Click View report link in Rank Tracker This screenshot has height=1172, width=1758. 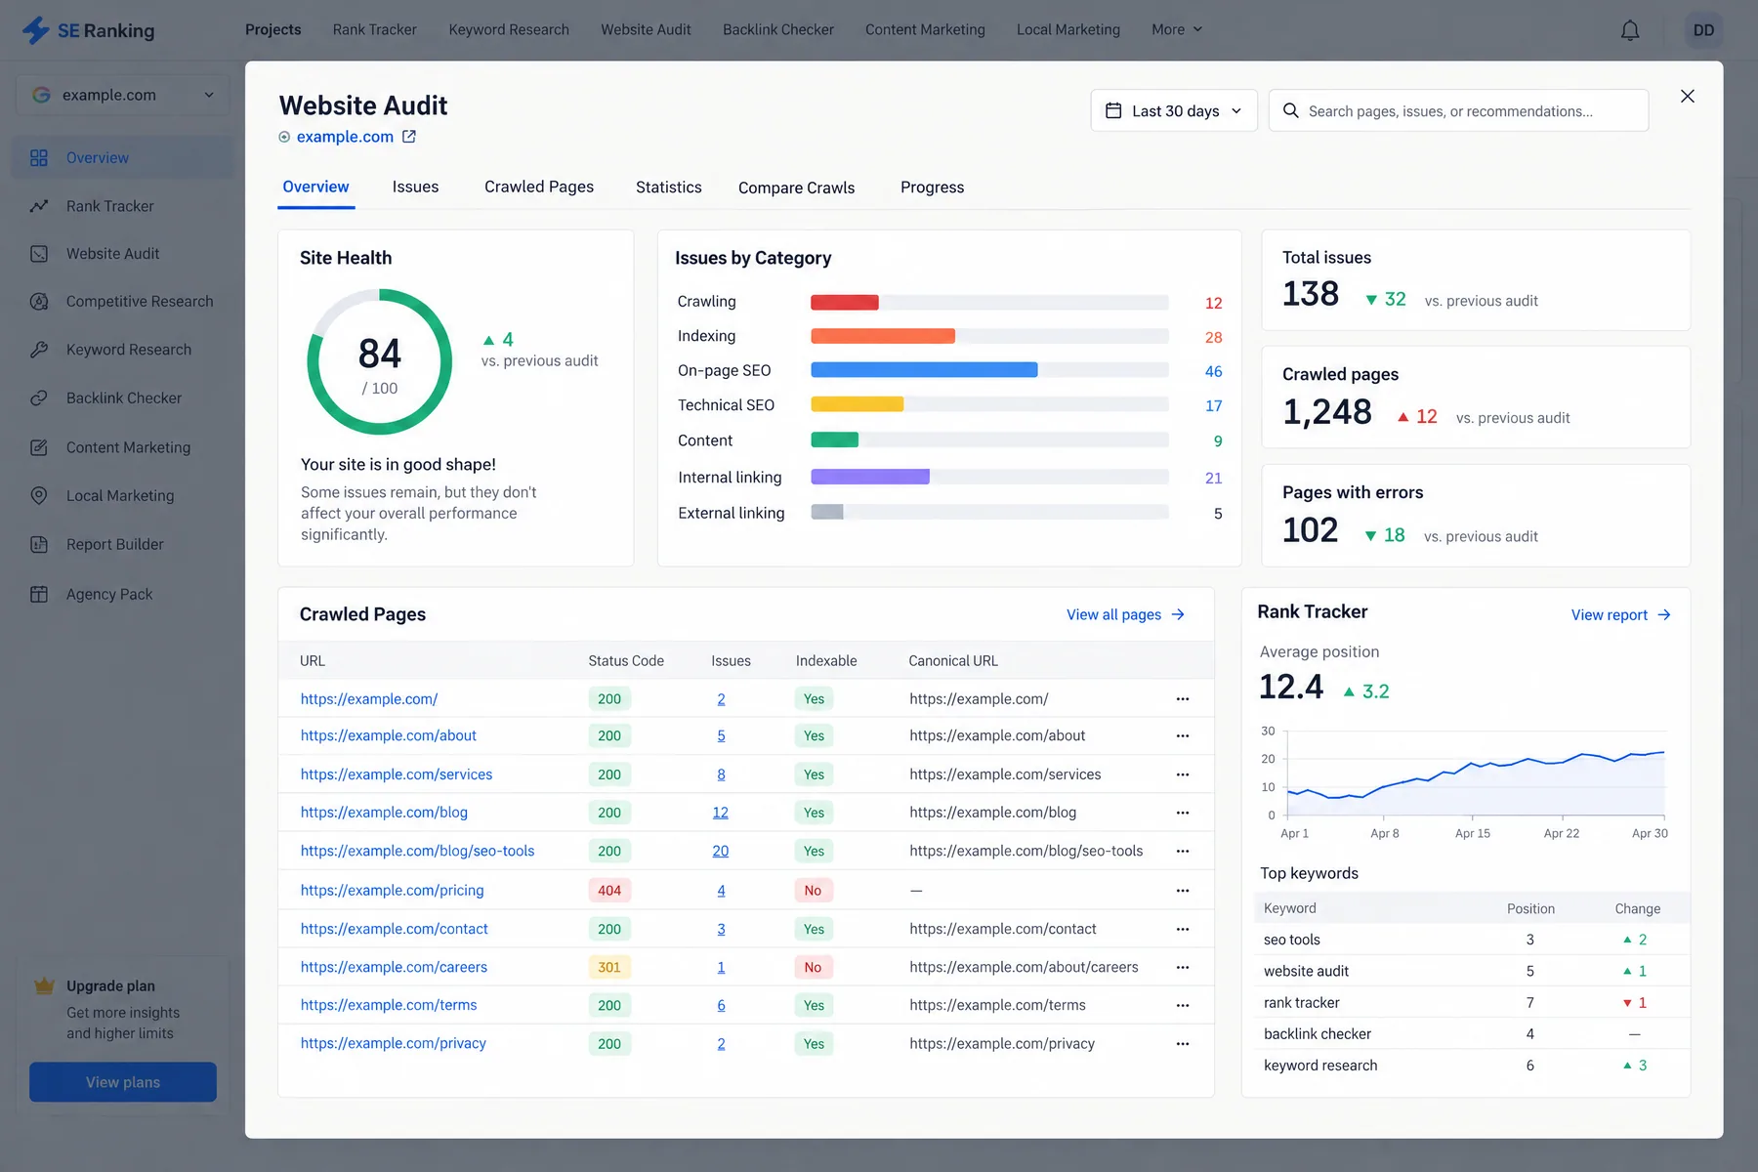[1621, 615]
